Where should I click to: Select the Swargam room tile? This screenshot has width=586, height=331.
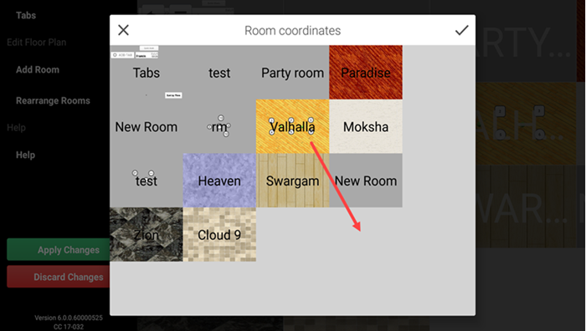(x=293, y=181)
